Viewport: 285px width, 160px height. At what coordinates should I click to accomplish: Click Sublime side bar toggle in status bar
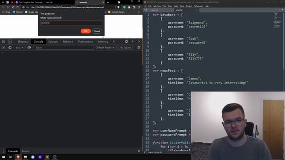145,152
